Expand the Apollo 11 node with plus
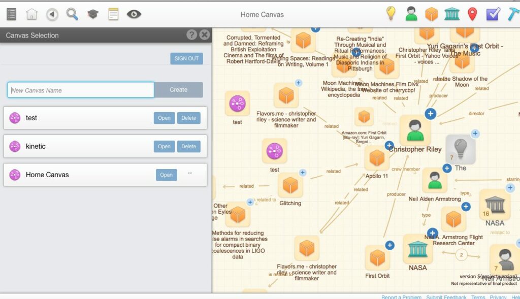The width and height of the screenshot is (520, 299). [x=389, y=145]
